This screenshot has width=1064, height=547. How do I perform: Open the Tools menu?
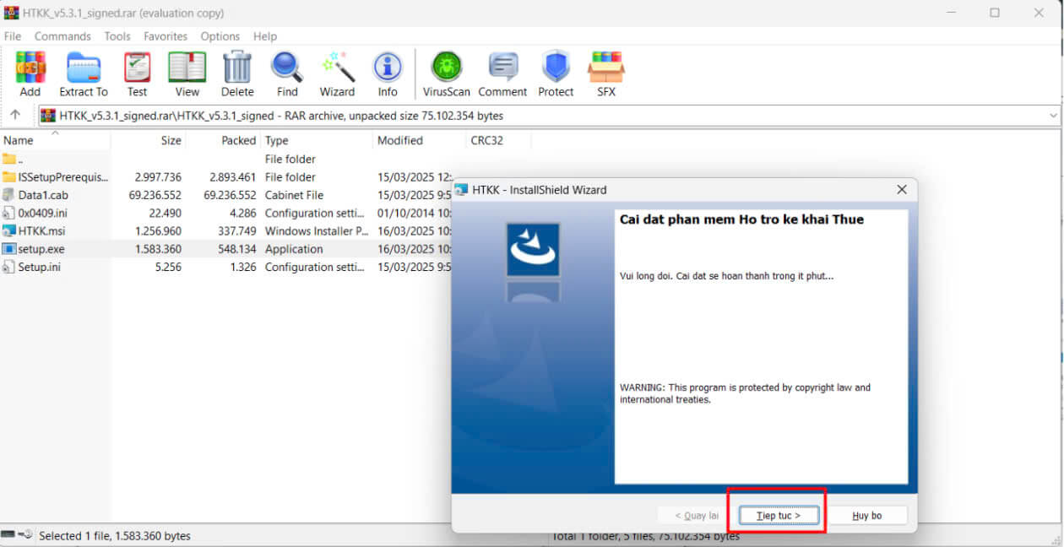coord(117,36)
